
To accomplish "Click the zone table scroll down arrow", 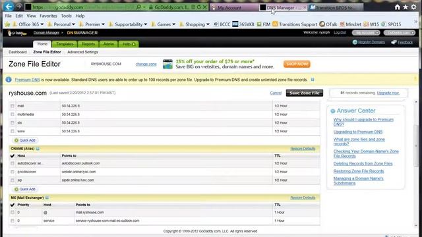I will [416, 225].
